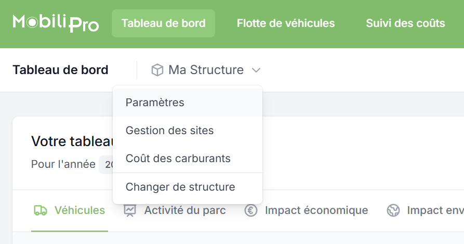
Task: Switch to the Véhicules tab
Action: click(79, 210)
